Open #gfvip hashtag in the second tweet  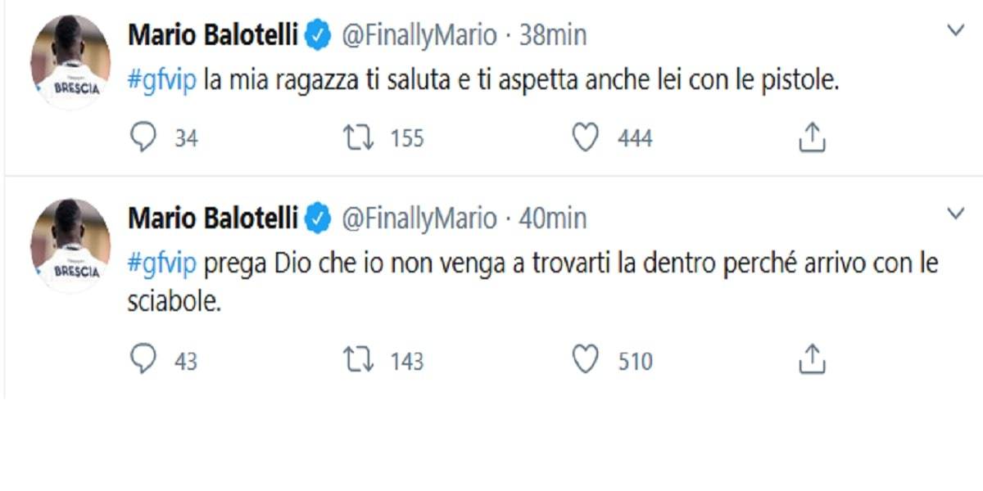(163, 265)
